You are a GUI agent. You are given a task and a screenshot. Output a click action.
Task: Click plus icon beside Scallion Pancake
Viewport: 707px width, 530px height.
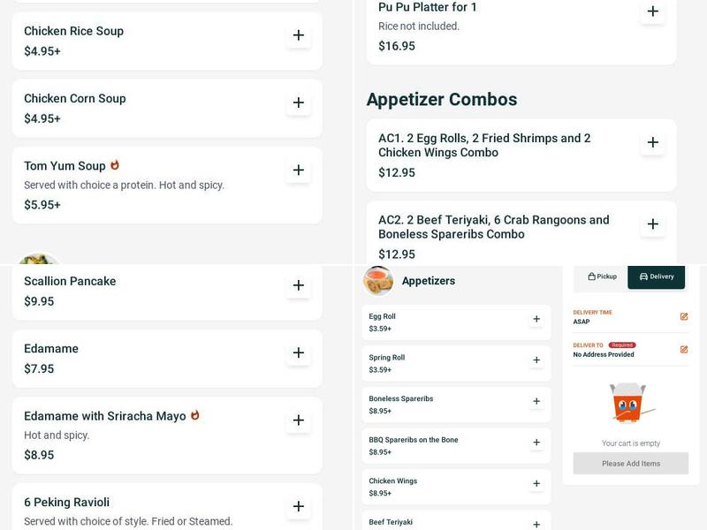coord(300,285)
